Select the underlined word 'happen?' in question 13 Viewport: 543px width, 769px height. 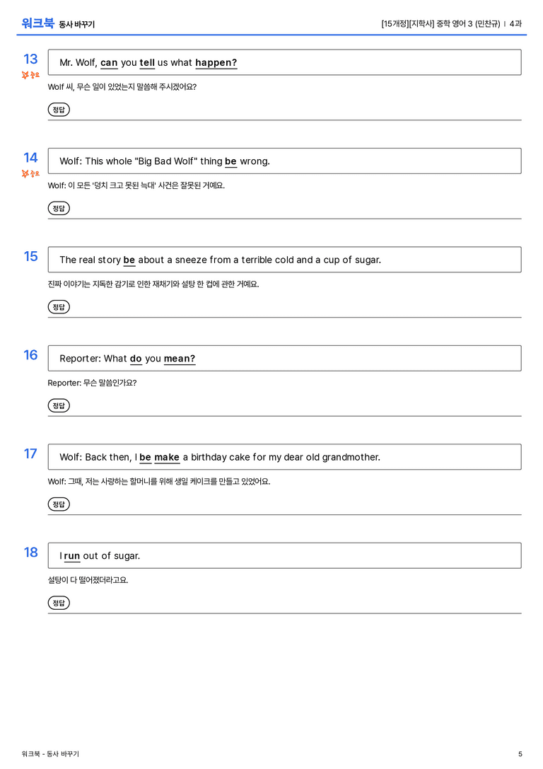coord(216,63)
